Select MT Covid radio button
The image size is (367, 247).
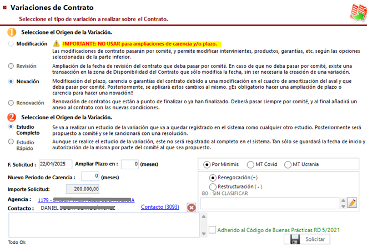click(250, 165)
